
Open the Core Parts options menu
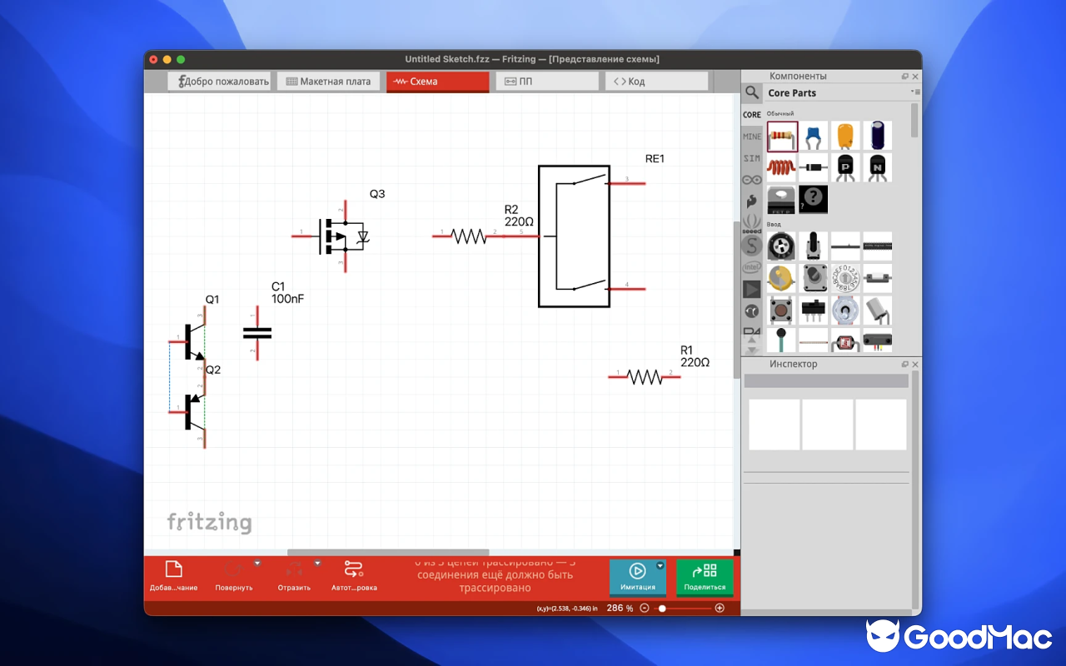tap(919, 92)
